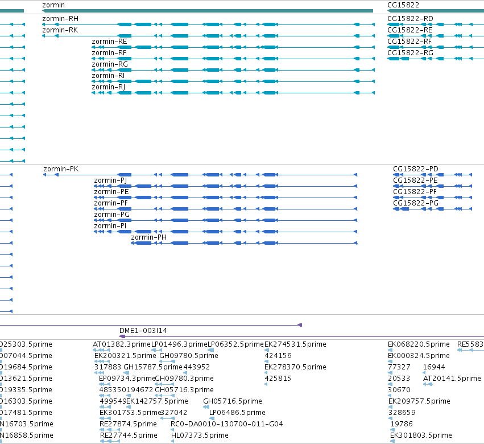Click EST LP01496.3prime
484x444 pixels.
[179, 344]
